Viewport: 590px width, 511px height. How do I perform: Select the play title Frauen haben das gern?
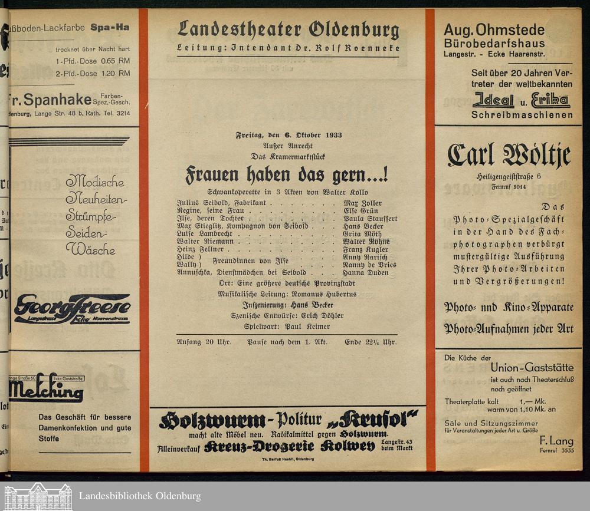[x=287, y=175]
